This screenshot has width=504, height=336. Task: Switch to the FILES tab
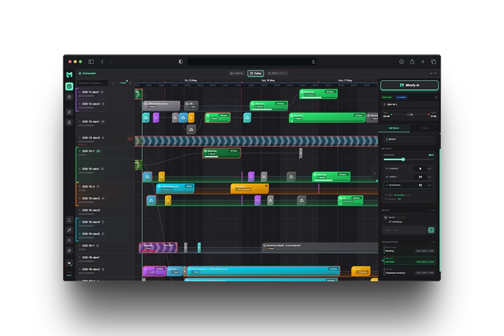click(x=425, y=128)
